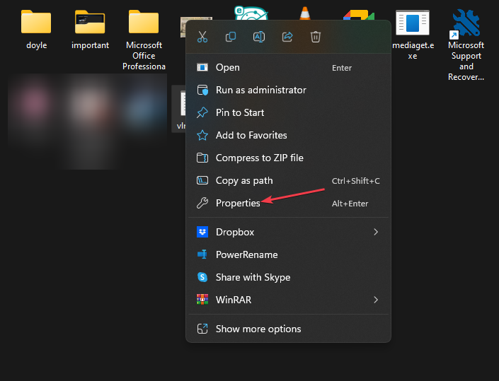The height and width of the screenshot is (381, 499).
Task: Choose Share with Skype
Action: pos(288,277)
